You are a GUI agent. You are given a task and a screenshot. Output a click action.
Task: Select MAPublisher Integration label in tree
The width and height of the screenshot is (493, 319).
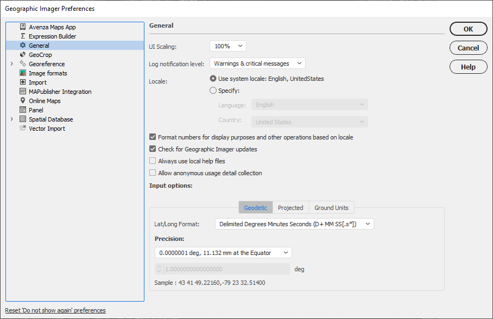(60, 92)
